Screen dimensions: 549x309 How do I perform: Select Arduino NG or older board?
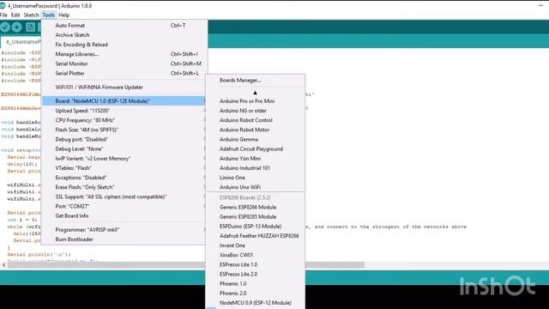[256, 111]
